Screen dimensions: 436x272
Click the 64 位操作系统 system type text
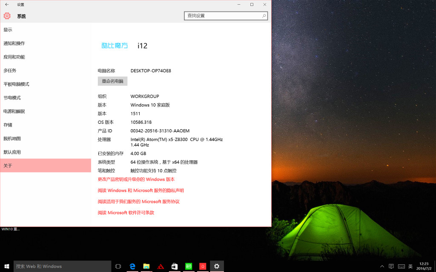[x=164, y=162]
